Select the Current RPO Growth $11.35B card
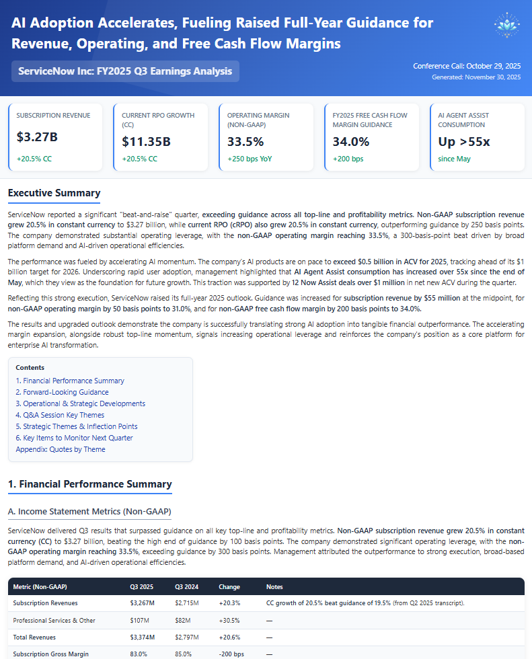532x659 pixels. click(x=161, y=137)
